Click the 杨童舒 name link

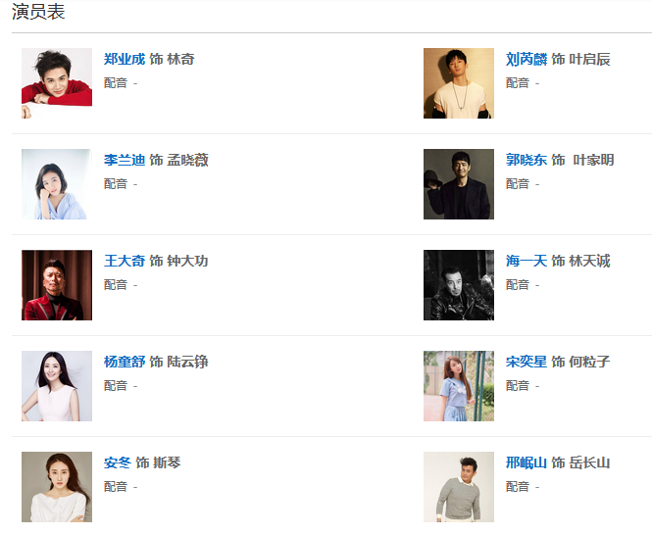tap(125, 363)
